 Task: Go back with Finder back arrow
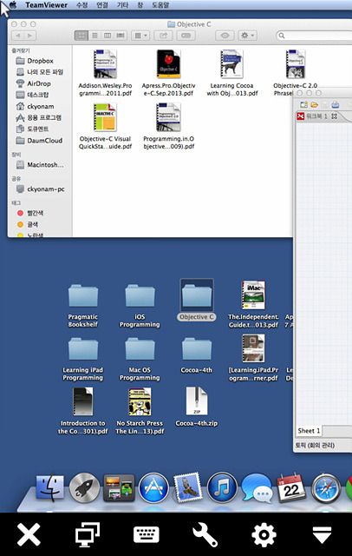coord(17,36)
